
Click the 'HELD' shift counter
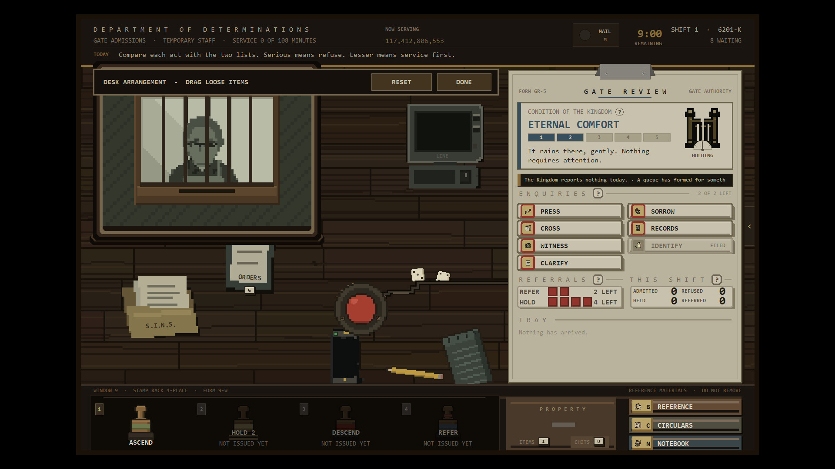(655, 301)
